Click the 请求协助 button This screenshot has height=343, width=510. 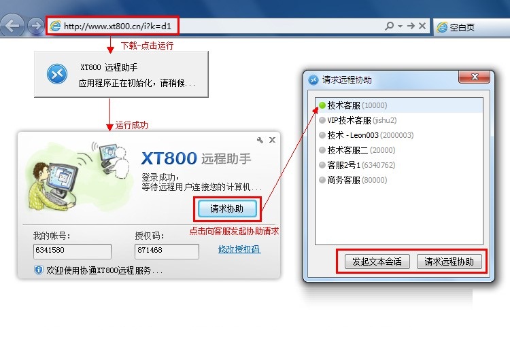227,209
